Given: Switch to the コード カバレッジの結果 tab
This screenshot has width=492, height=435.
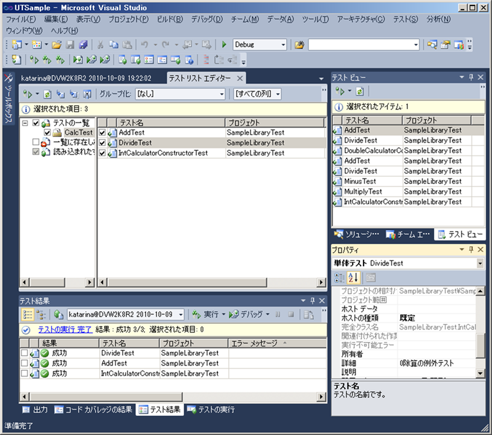Looking at the screenshot, I should (93, 410).
